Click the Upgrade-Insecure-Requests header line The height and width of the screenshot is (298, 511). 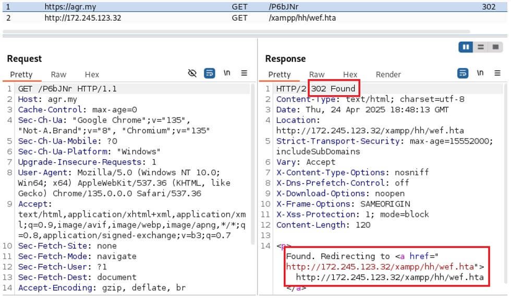pyautogui.click(x=87, y=162)
